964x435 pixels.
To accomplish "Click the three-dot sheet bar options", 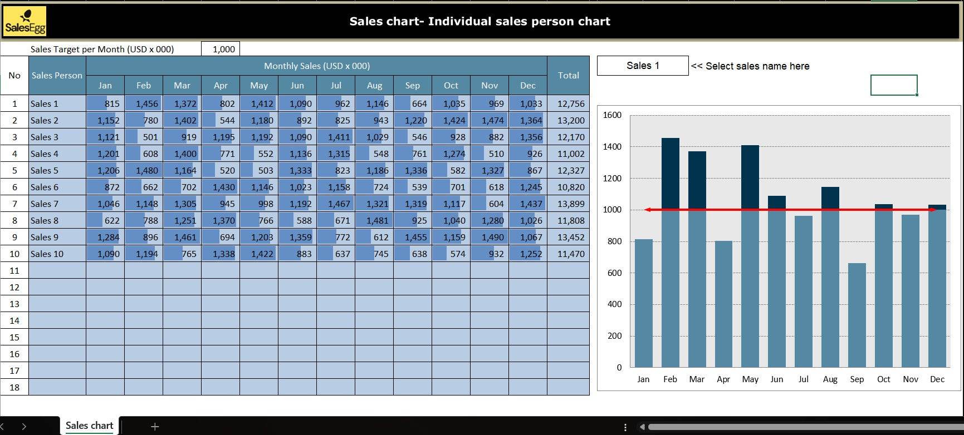I will point(625,427).
